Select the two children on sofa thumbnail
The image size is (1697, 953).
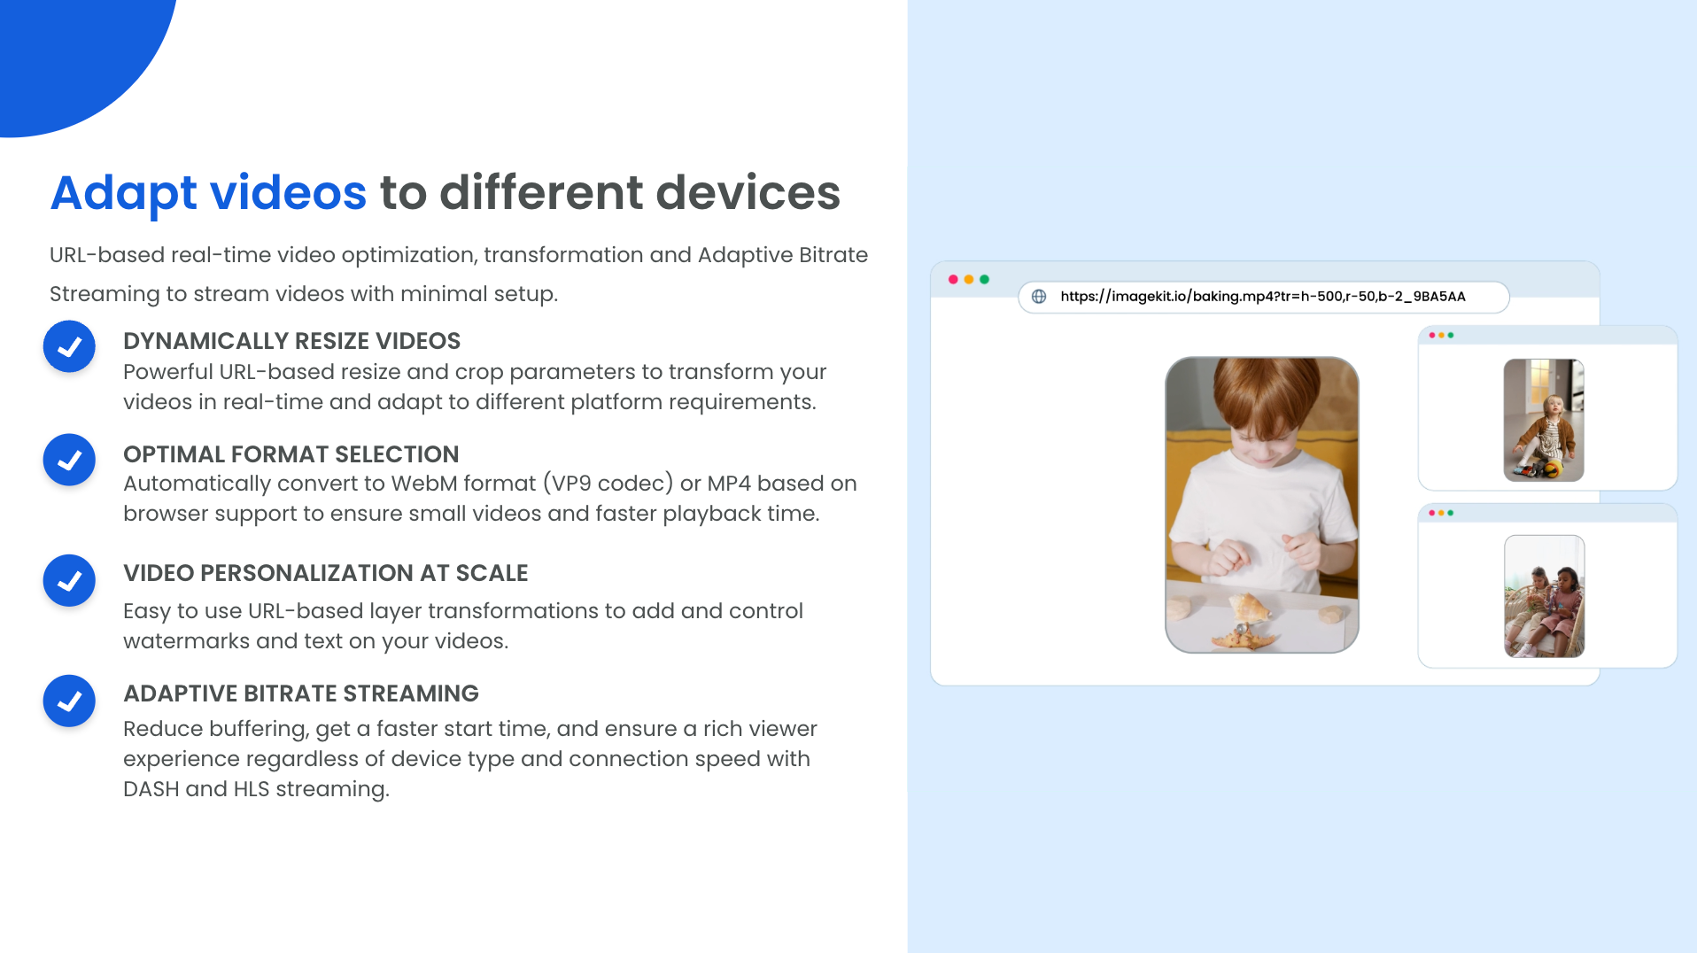(1544, 596)
